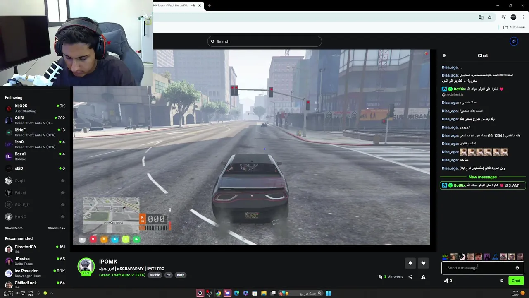Close the Kick stream browser tab
The width and height of the screenshot is (529, 298).
pos(200,5)
